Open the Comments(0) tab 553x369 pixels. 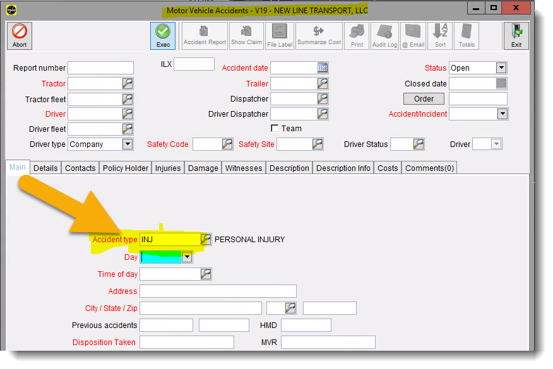coord(429,168)
